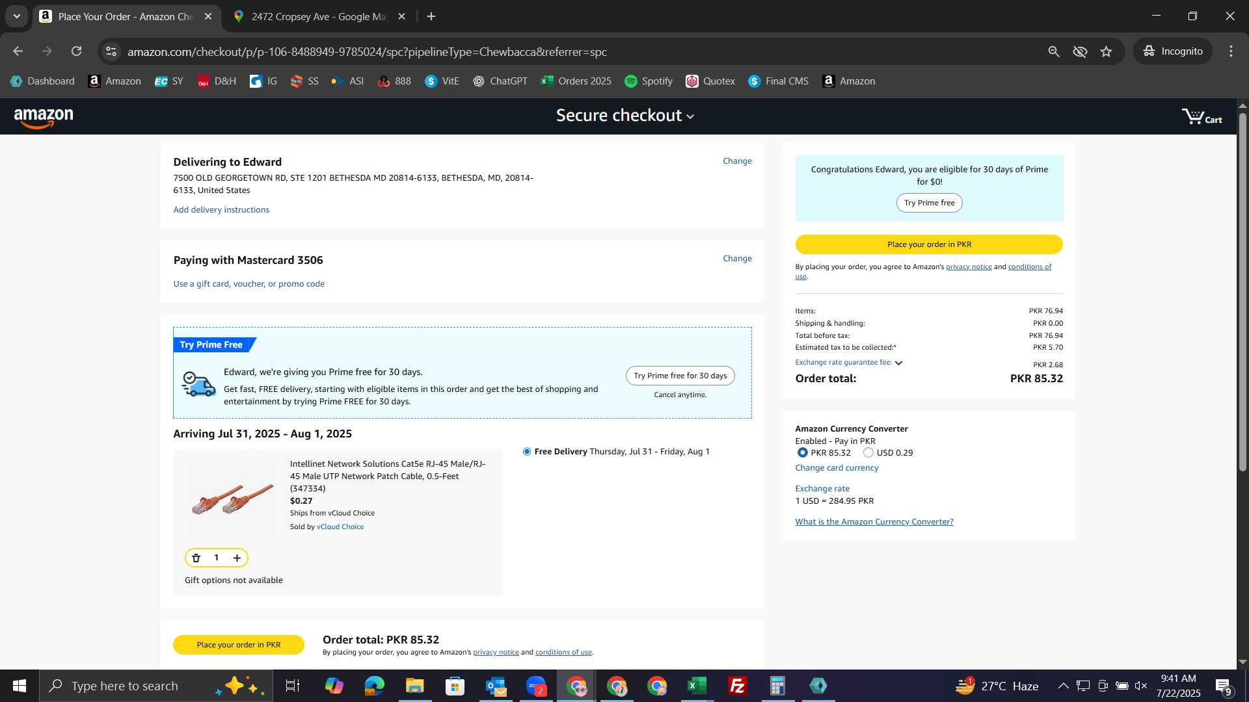The height and width of the screenshot is (702, 1249).
Task: Select the Free Delivery shipping option
Action: pos(527,452)
